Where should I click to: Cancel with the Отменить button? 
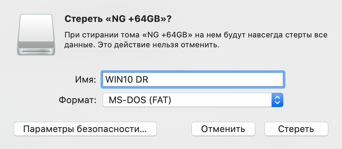[x=223, y=129]
